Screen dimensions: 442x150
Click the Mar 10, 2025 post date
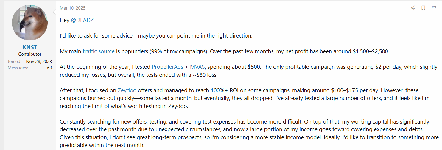tap(72, 8)
